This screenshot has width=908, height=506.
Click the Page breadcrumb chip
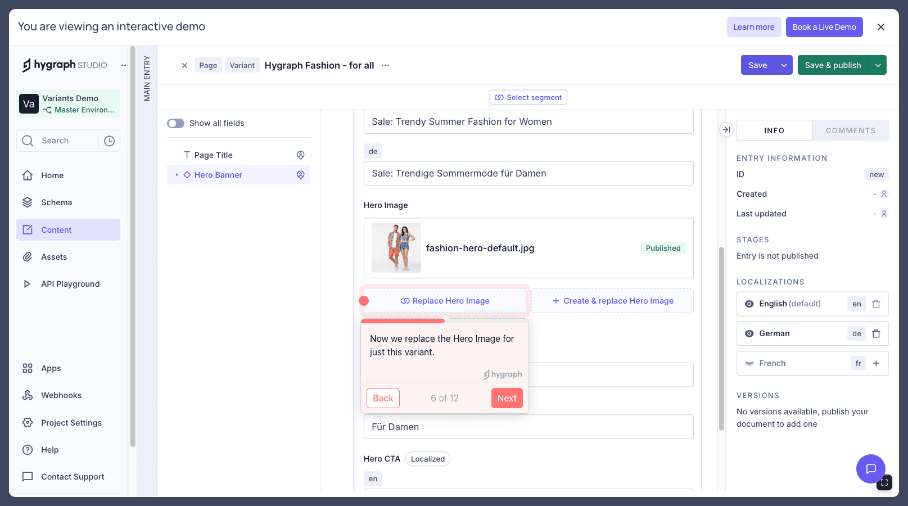click(208, 65)
